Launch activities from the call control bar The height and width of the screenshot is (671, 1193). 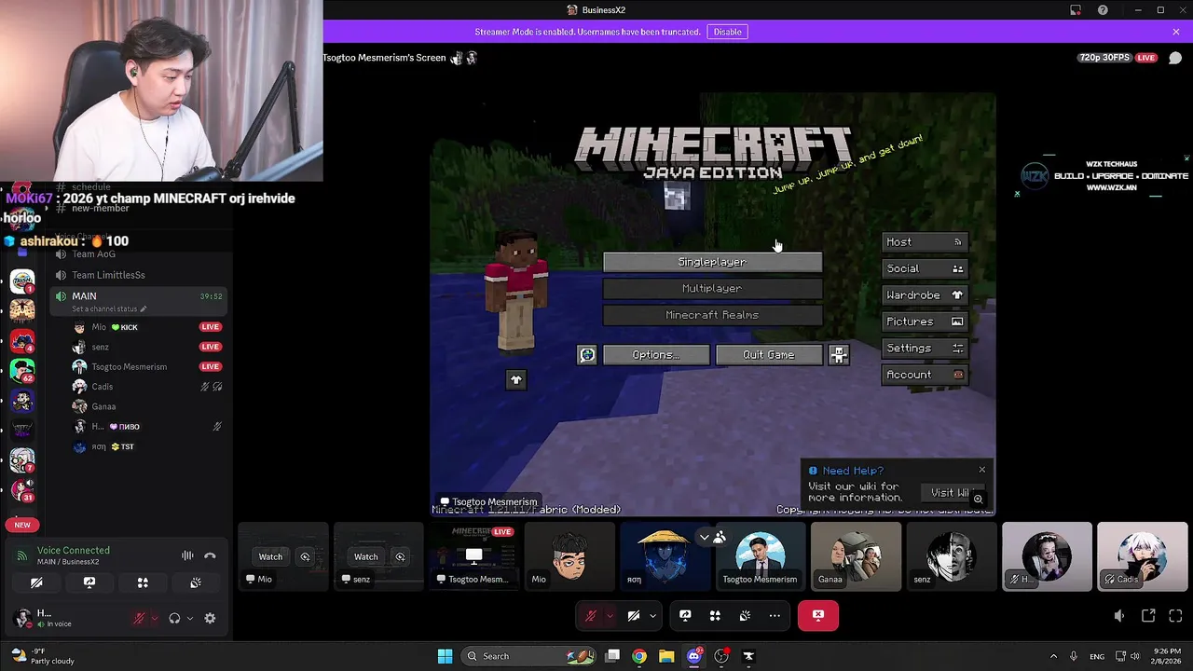[x=715, y=615]
